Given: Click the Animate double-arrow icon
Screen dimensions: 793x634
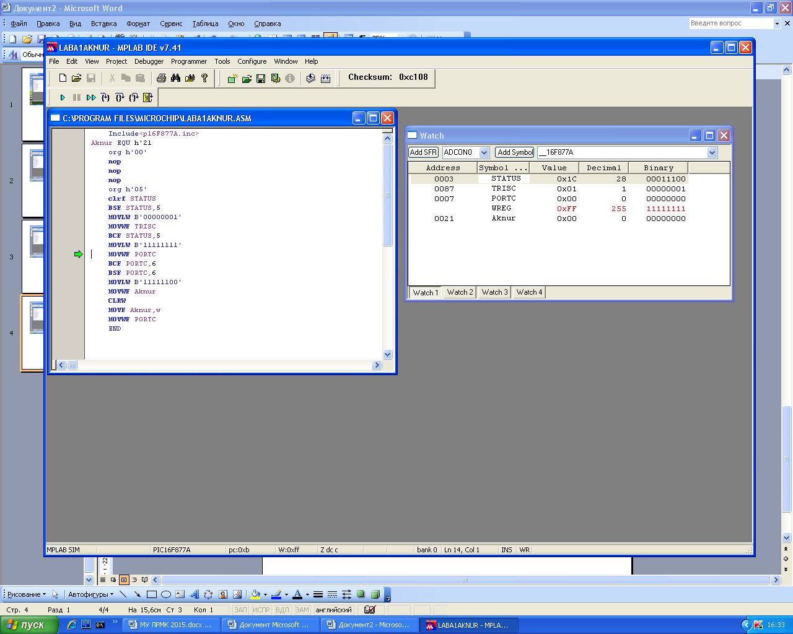Looking at the screenshot, I should [x=91, y=98].
